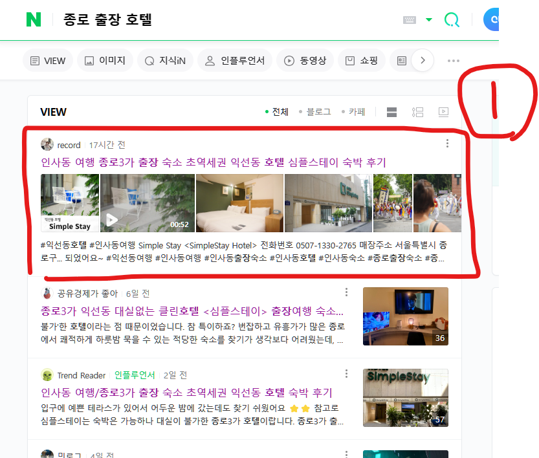Open the 이미지 tab

click(x=105, y=61)
